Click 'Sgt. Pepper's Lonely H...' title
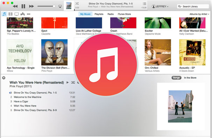 [21, 31]
